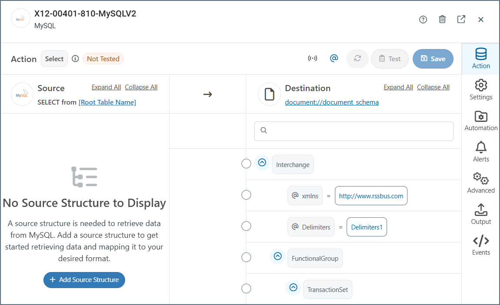The width and height of the screenshot is (500, 305).
Task: Click the help question mark icon
Action: click(423, 20)
